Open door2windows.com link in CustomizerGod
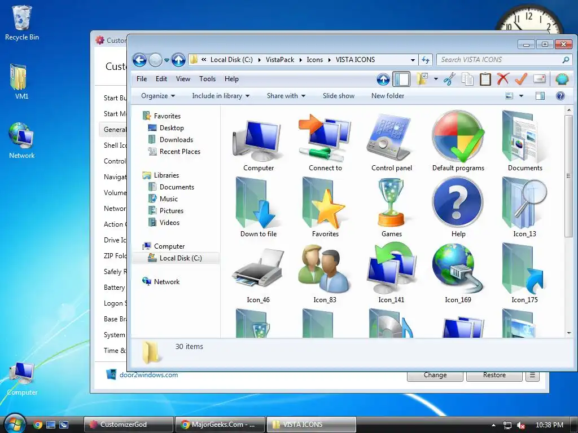Image resolution: width=578 pixels, height=433 pixels. pos(148,375)
